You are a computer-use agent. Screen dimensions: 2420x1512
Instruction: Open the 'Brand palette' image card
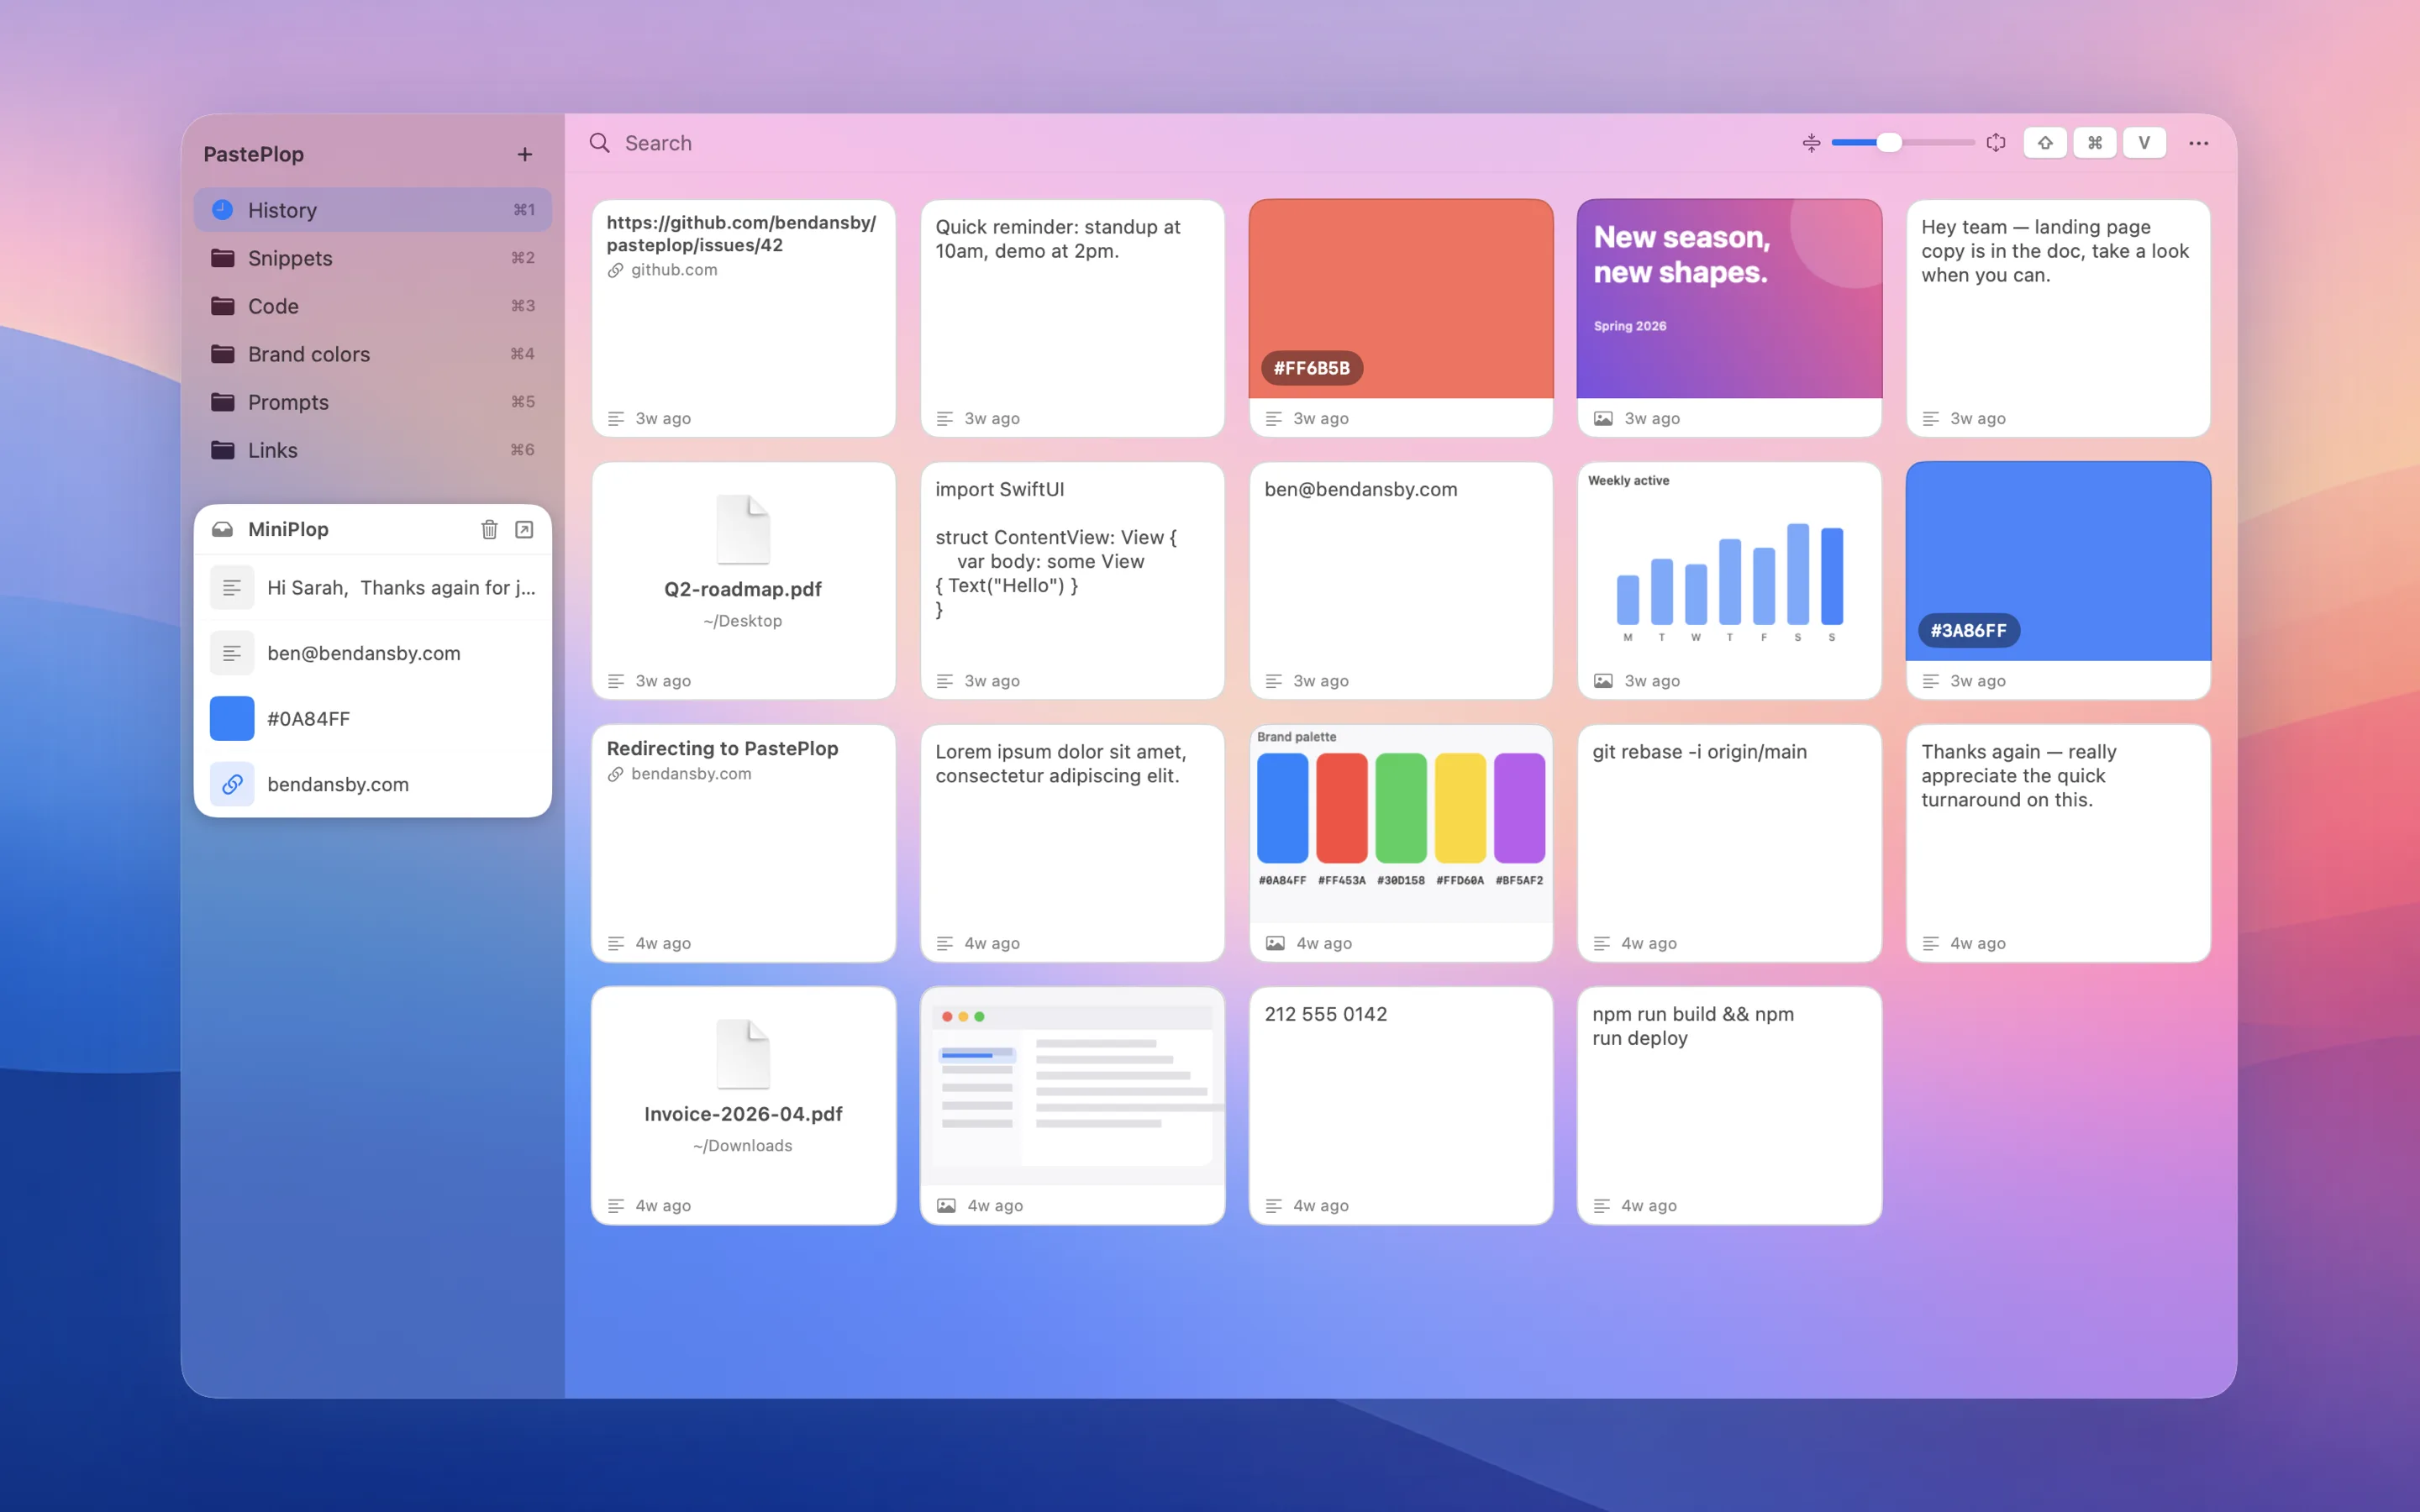point(1400,843)
